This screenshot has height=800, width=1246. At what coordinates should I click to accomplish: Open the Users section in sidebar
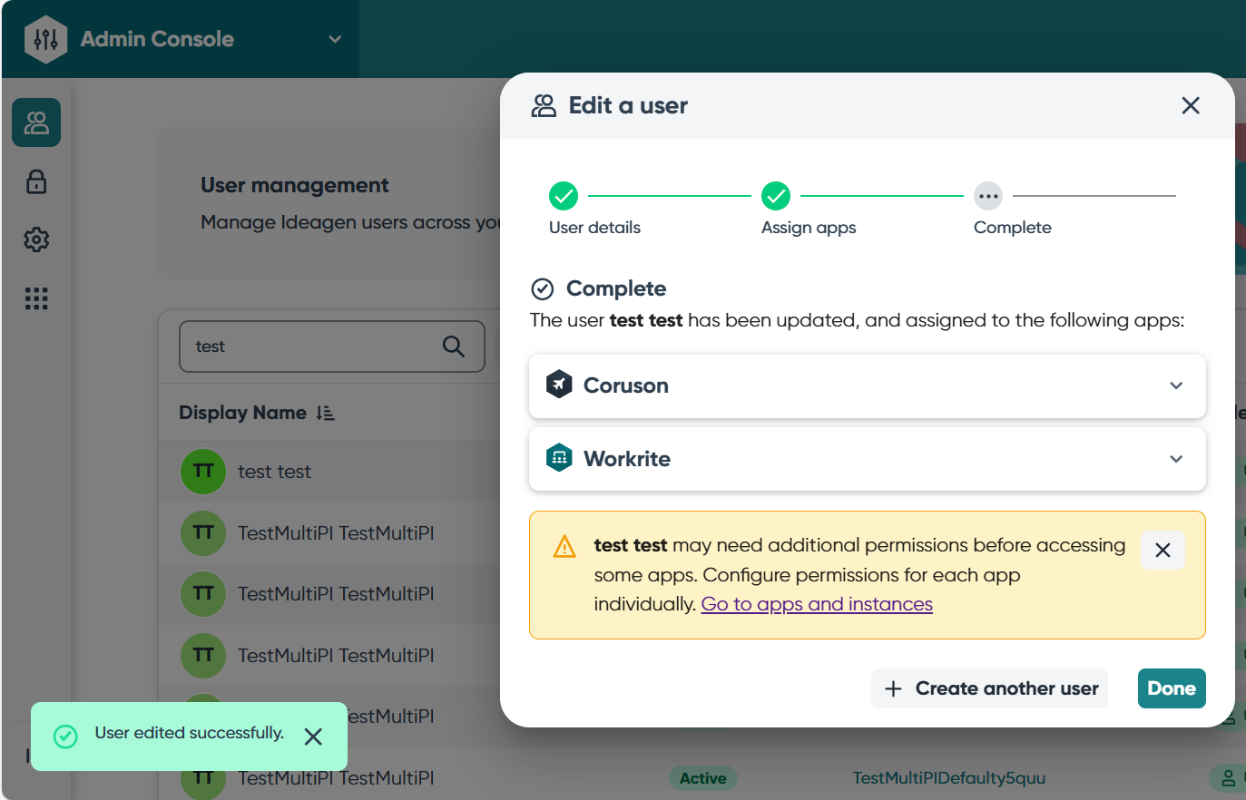(x=36, y=122)
